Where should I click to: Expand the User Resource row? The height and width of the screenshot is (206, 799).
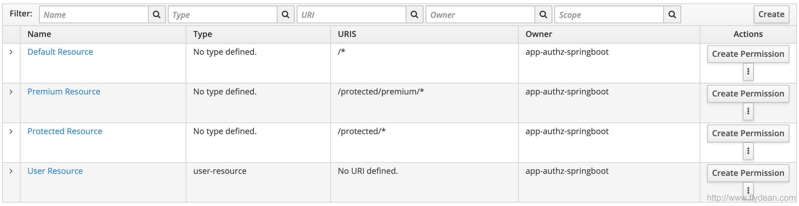11,171
